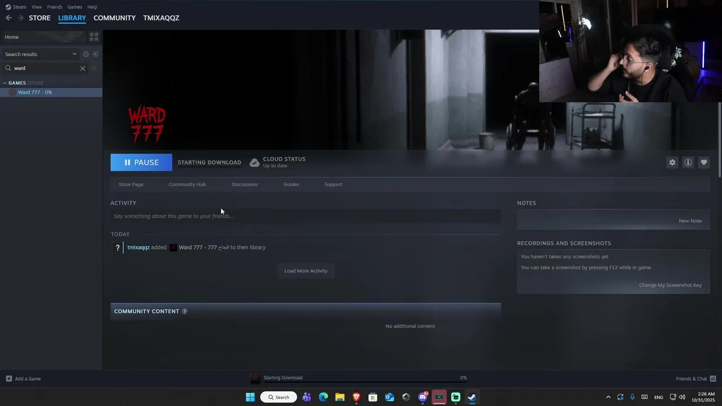Open the Community Hub tab

coord(187,184)
